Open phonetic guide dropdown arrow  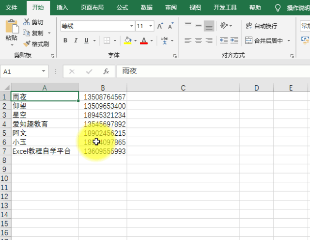tap(172, 41)
